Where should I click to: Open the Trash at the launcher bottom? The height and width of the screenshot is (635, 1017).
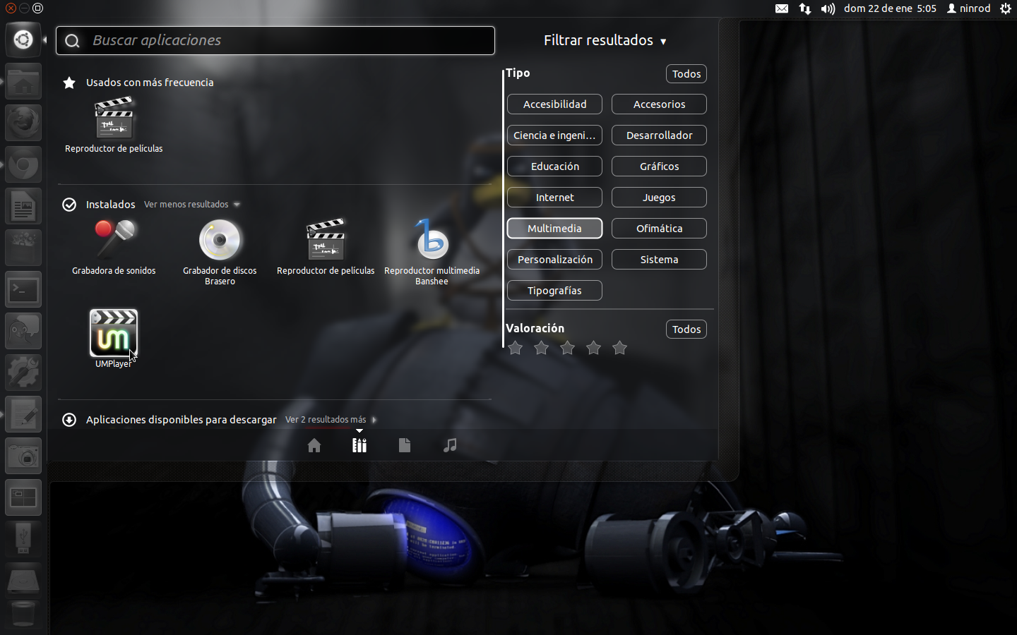[x=23, y=614]
